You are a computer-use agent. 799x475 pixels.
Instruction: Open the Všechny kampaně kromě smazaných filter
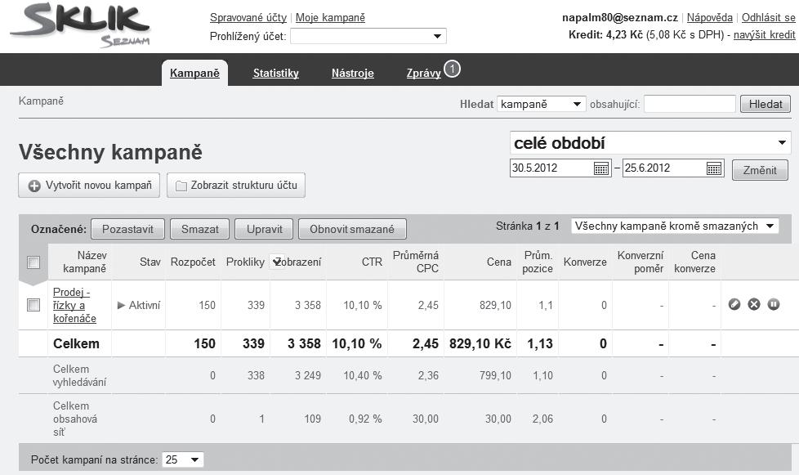click(x=675, y=226)
